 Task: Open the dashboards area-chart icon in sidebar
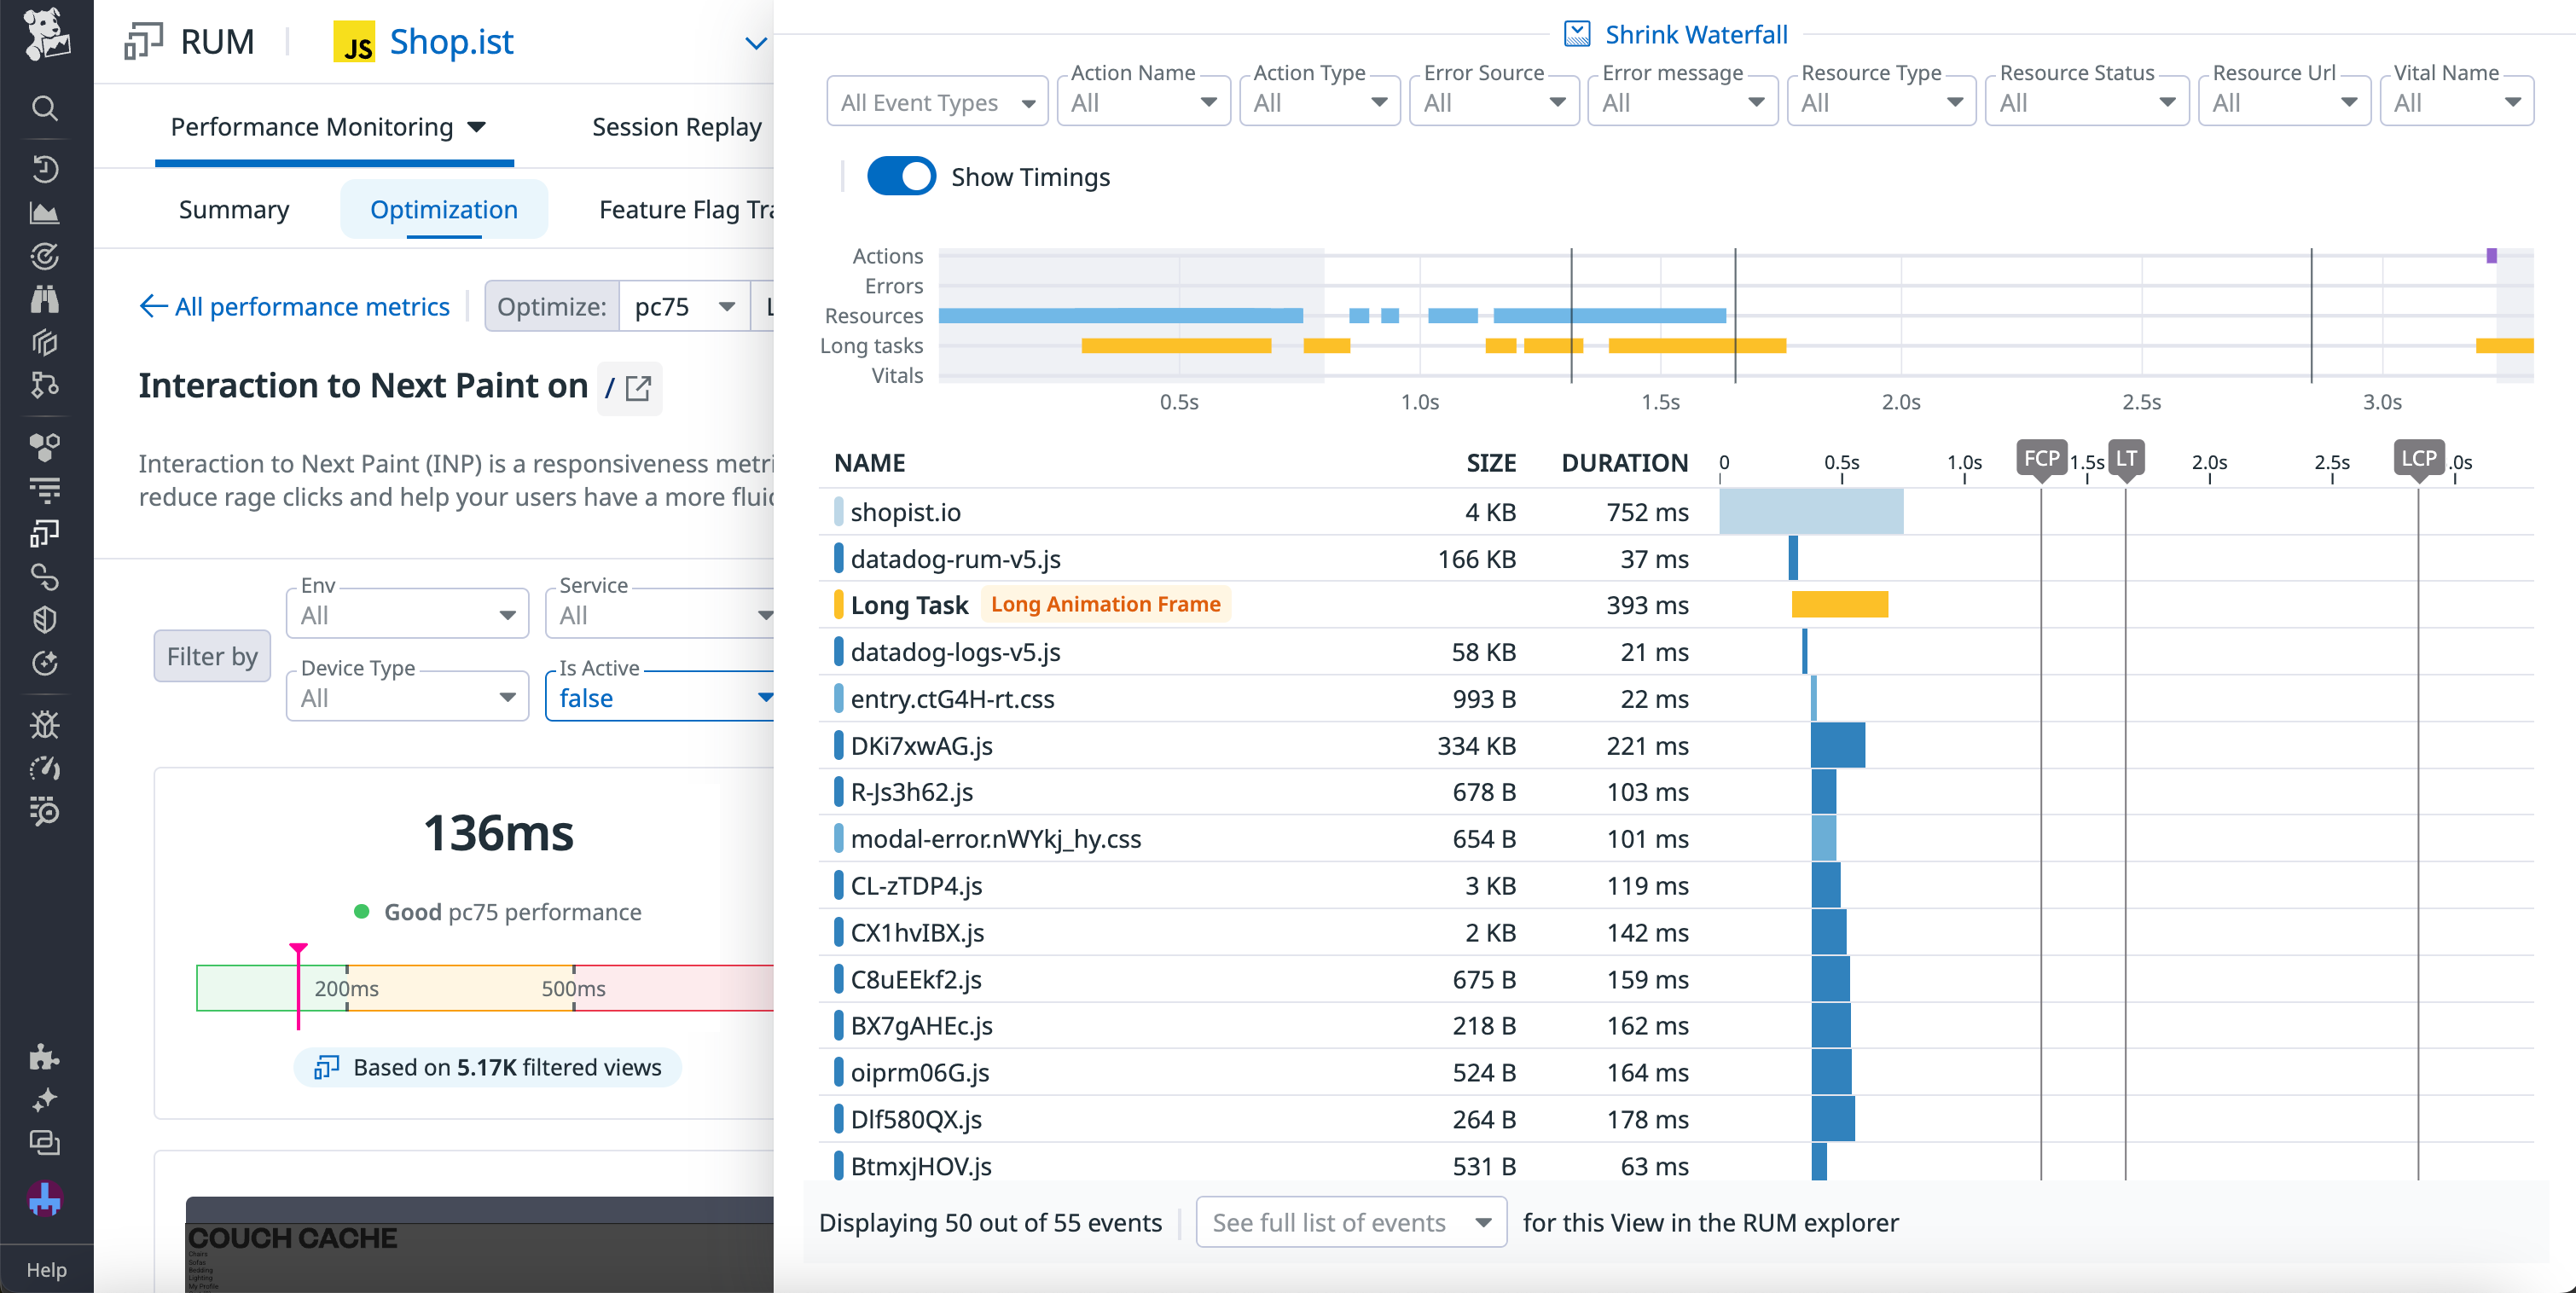click(45, 212)
